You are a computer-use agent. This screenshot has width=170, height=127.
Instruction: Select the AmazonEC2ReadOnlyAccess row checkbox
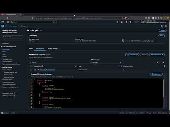click(x=30, y=70)
